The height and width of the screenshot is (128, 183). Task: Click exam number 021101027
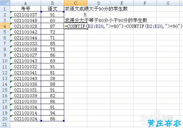(x=26, y=55)
